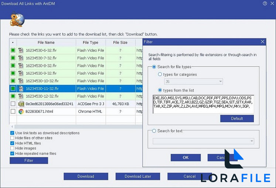Image resolution: width=276 pixels, height=188 pixels.
Task: Select Search for text radio
Action: [x=154, y=131]
